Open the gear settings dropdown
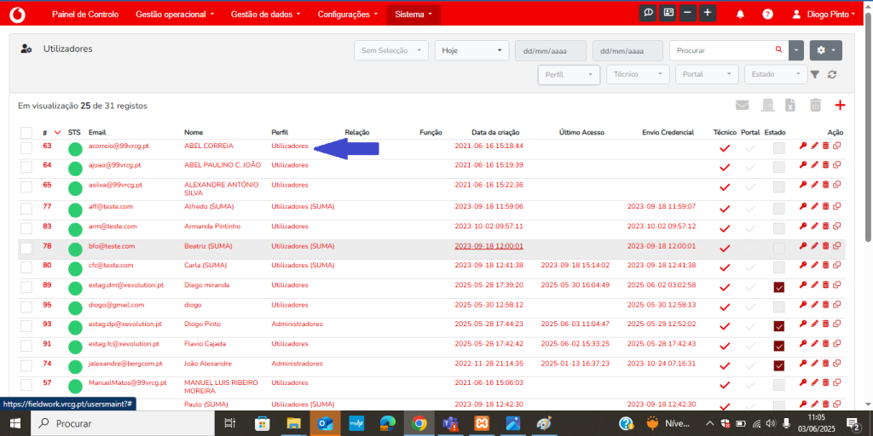The image size is (873, 436). [x=825, y=50]
